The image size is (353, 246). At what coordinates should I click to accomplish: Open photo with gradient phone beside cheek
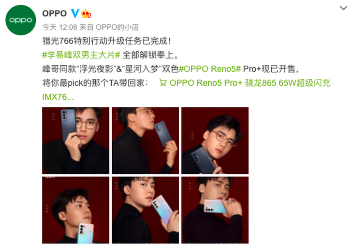click(x=146, y=210)
